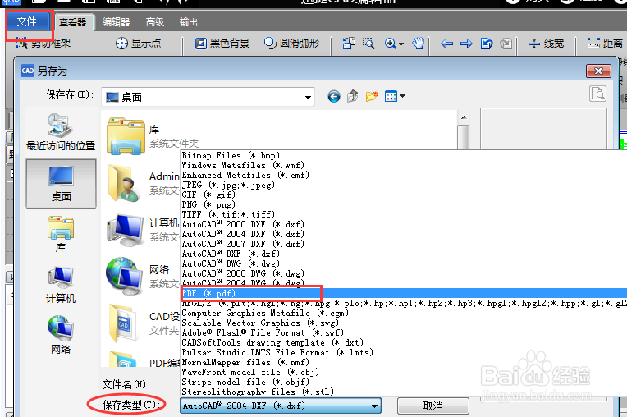Choose Adobe Flash File Format (*.swf)
This screenshot has width=627, height=417.
click(x=263, y=332)
